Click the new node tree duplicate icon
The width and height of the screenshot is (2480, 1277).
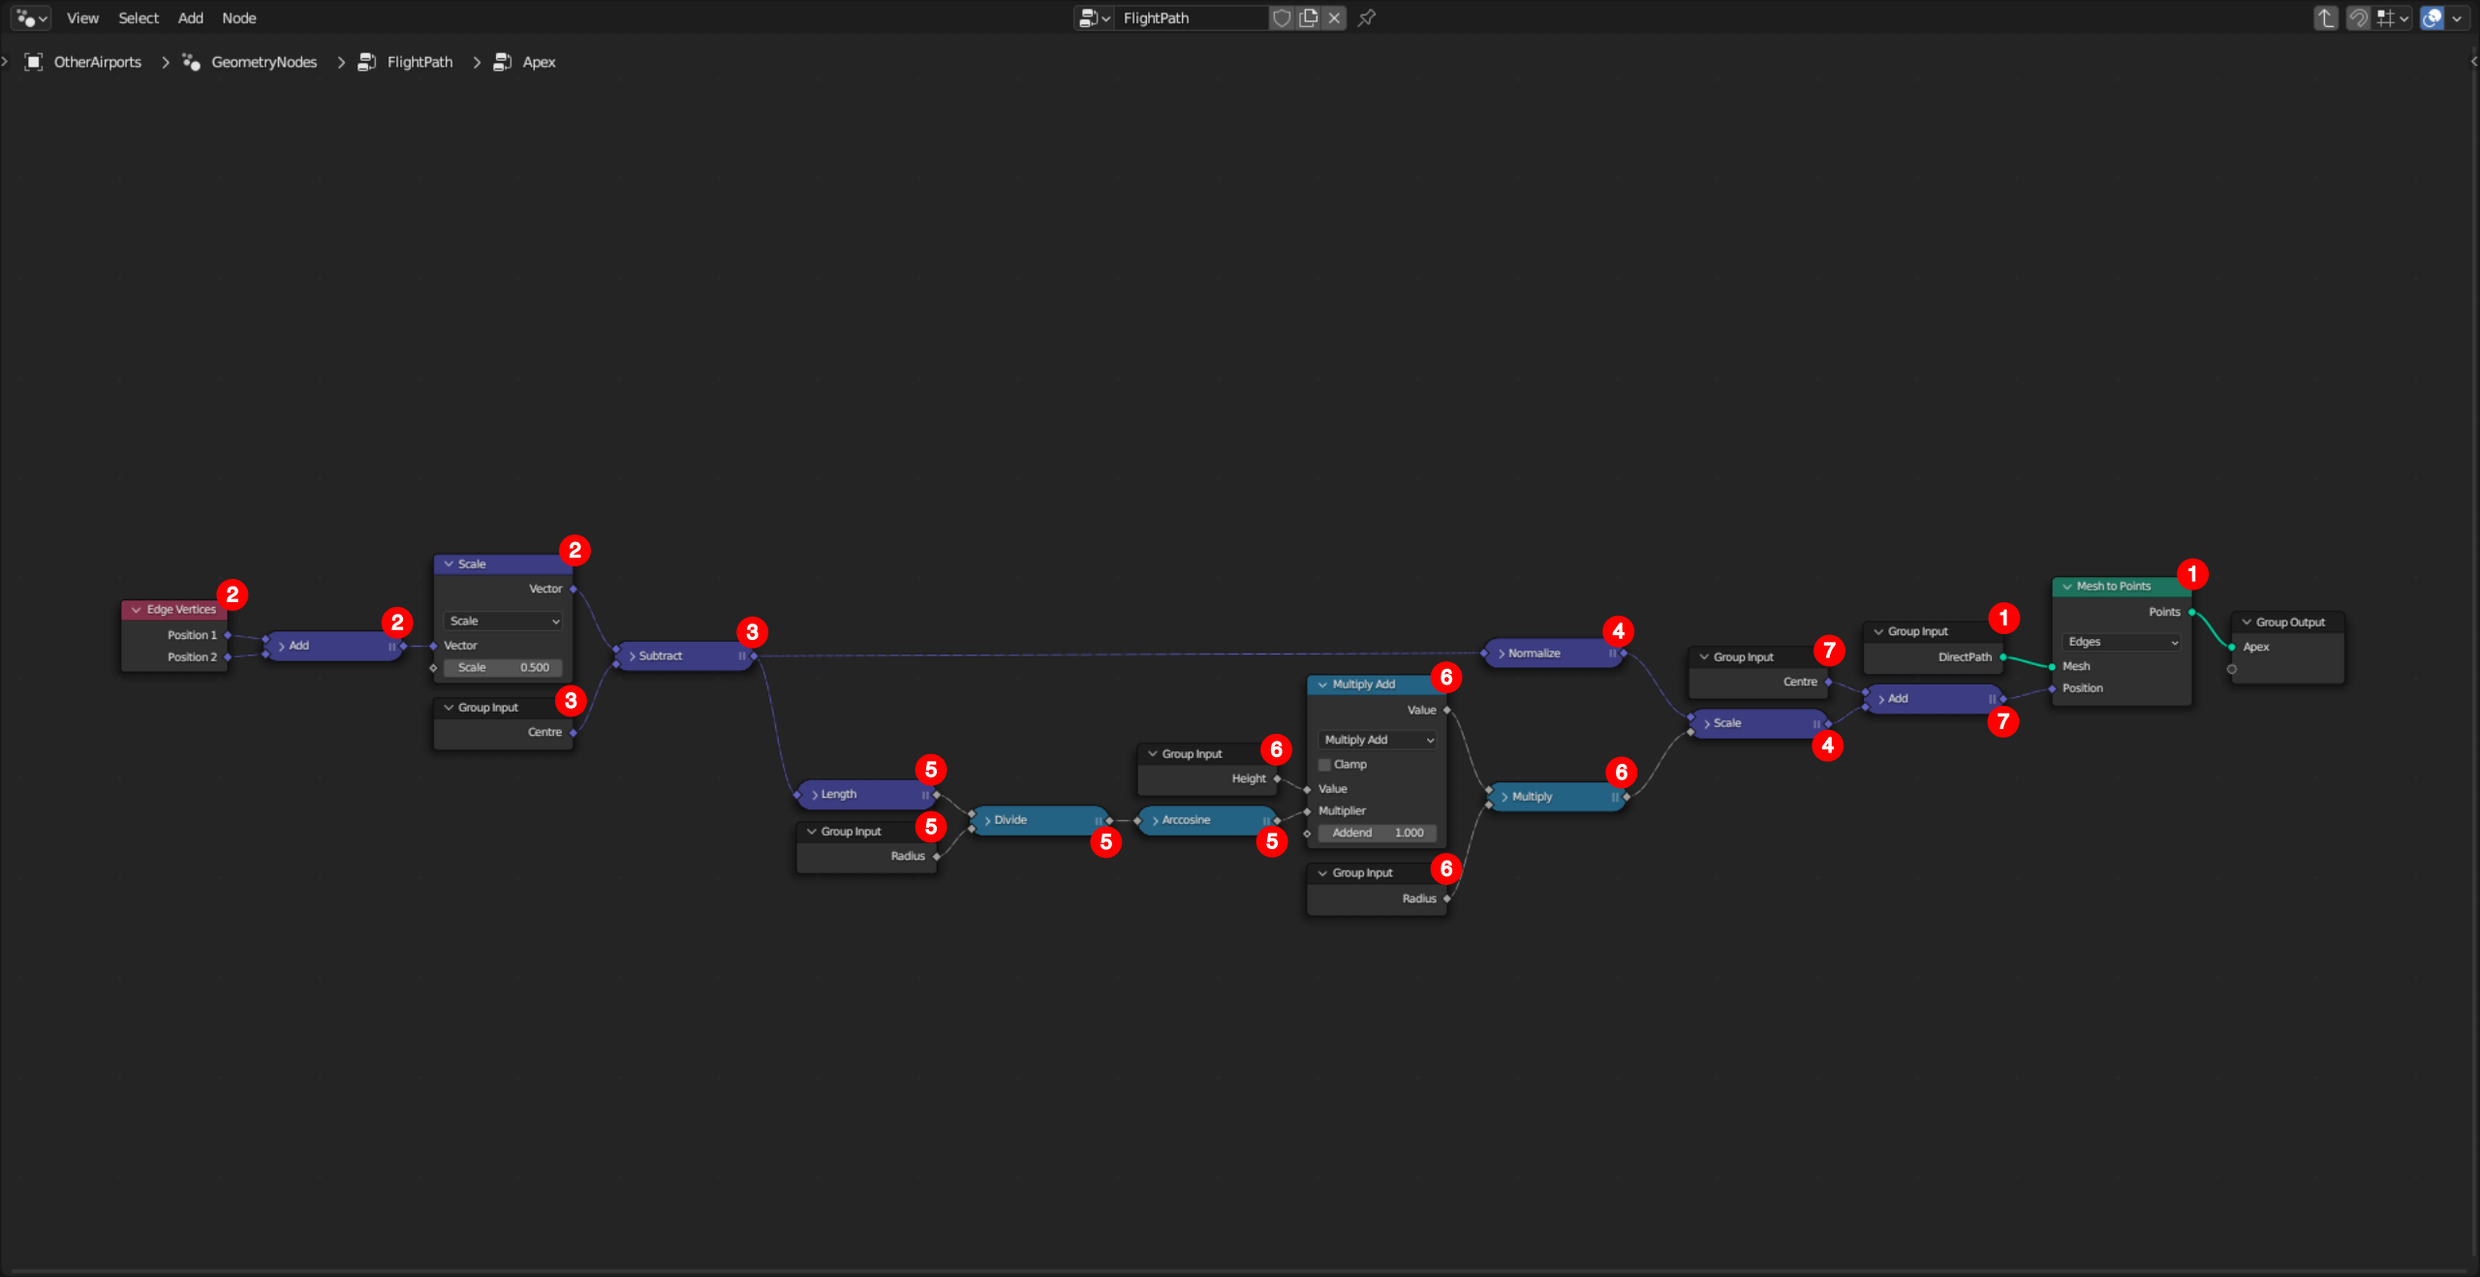(x=1308, y=17)
